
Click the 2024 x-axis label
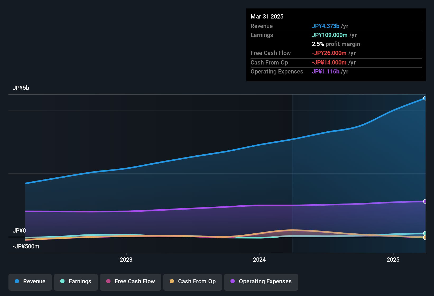point(259,260)
